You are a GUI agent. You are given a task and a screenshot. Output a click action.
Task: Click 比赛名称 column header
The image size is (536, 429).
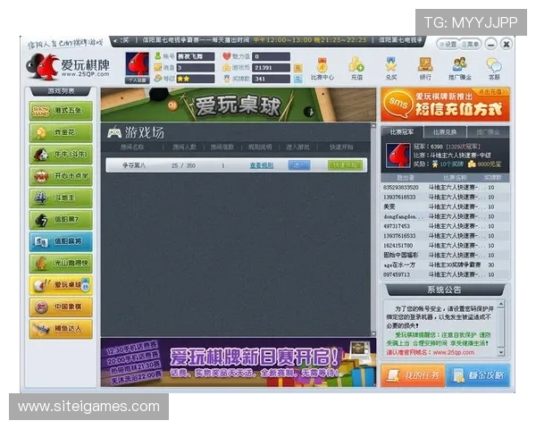tap(455, 178)
